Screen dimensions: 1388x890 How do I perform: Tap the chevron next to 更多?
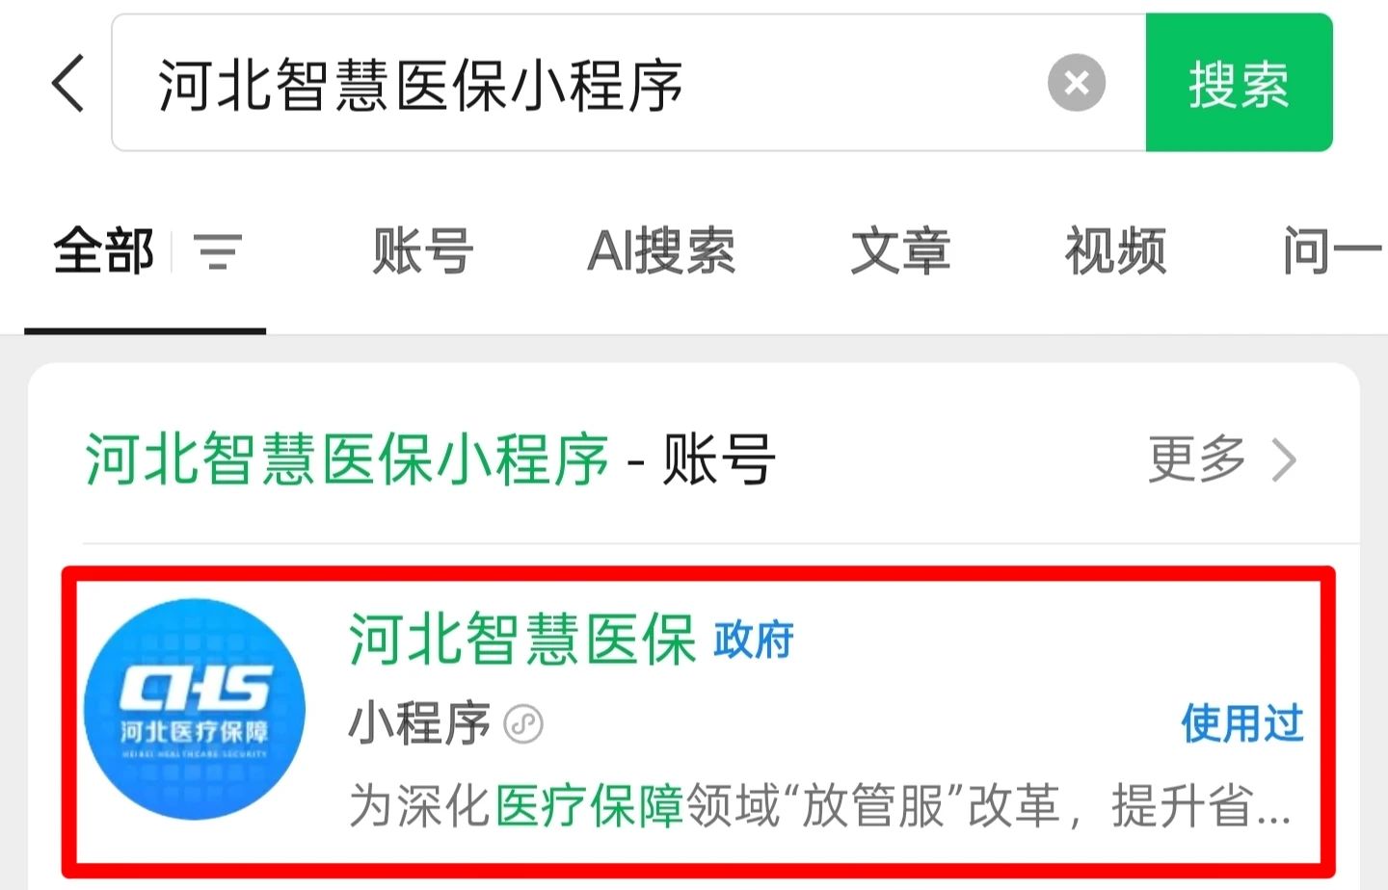click(x=1284, y=459)
